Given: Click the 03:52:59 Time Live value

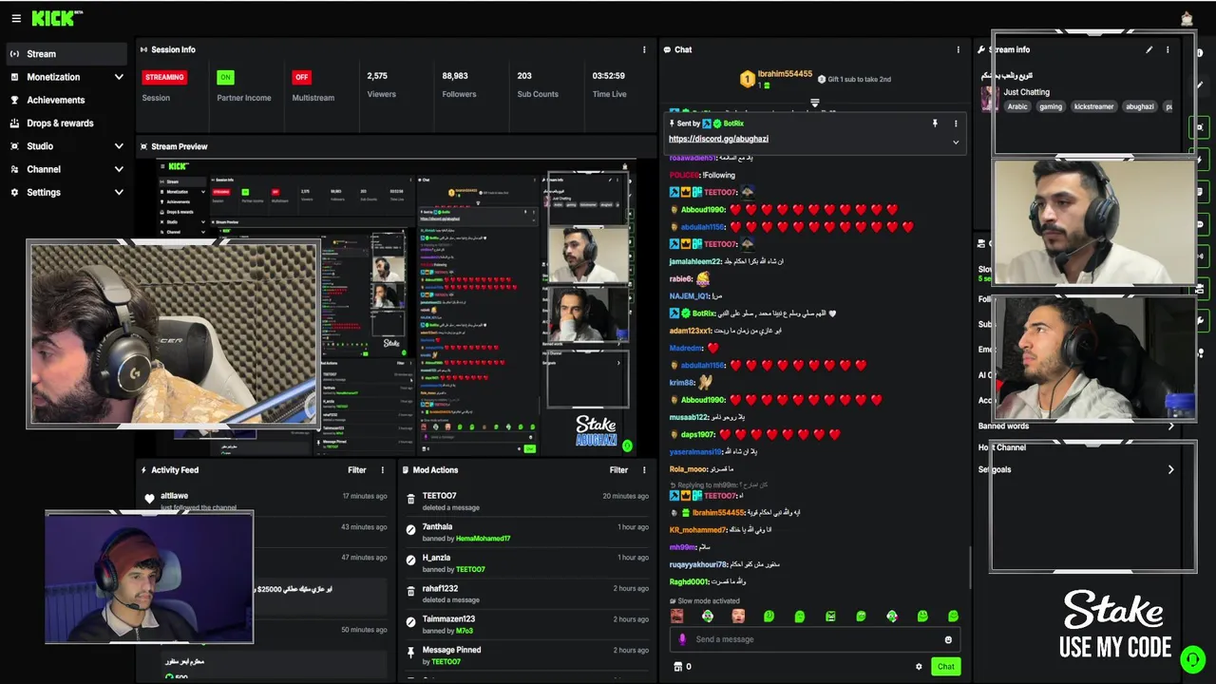Looking at the screenshot, I should [x=608, y=76].
